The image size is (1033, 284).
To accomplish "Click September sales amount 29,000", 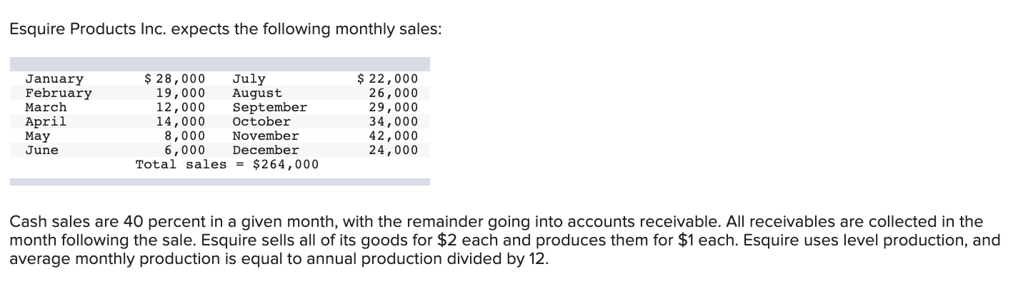I will [394, 107].
